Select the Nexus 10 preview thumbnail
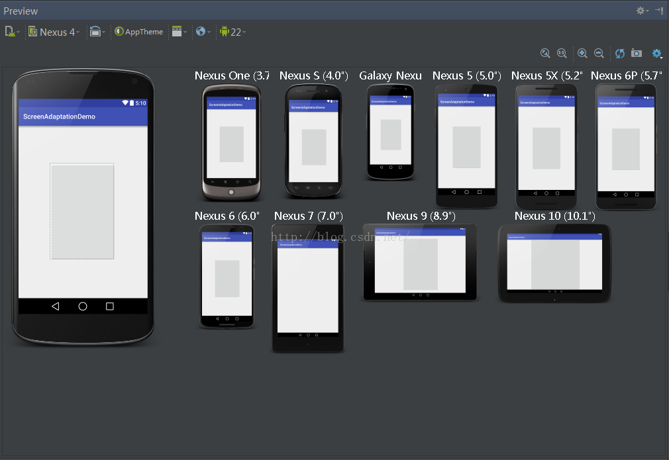 554,263
